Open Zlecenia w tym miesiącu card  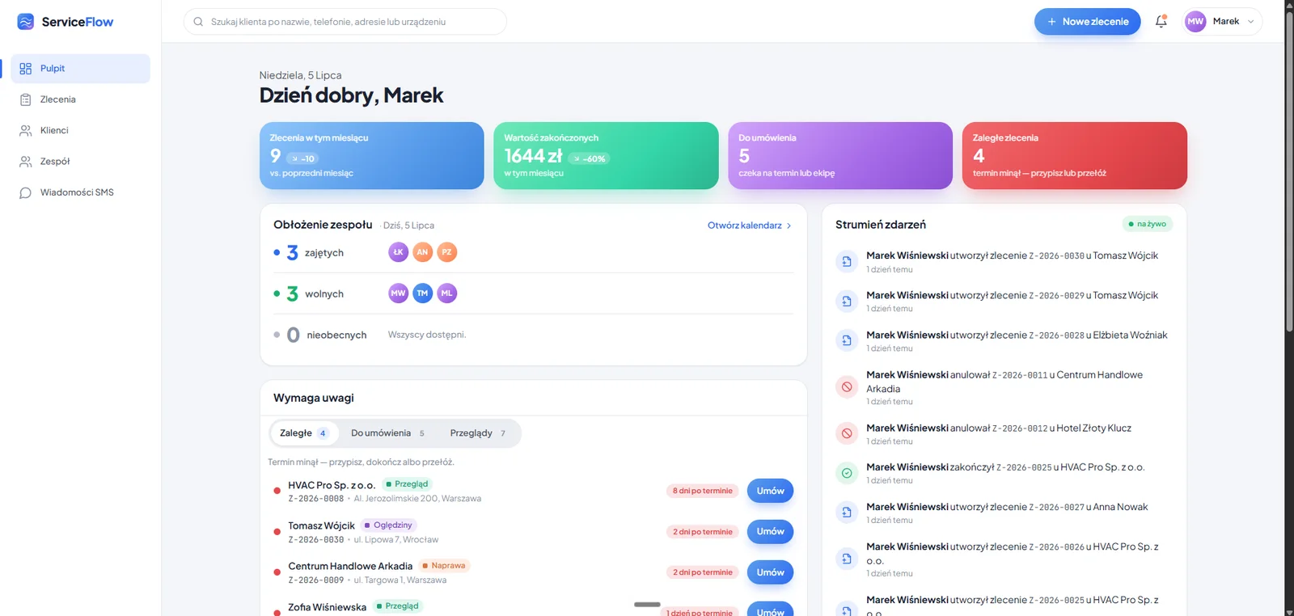372,156
